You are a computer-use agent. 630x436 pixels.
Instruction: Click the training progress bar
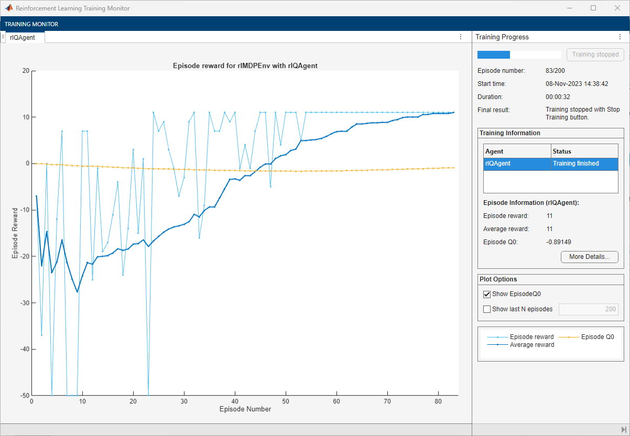519,54
